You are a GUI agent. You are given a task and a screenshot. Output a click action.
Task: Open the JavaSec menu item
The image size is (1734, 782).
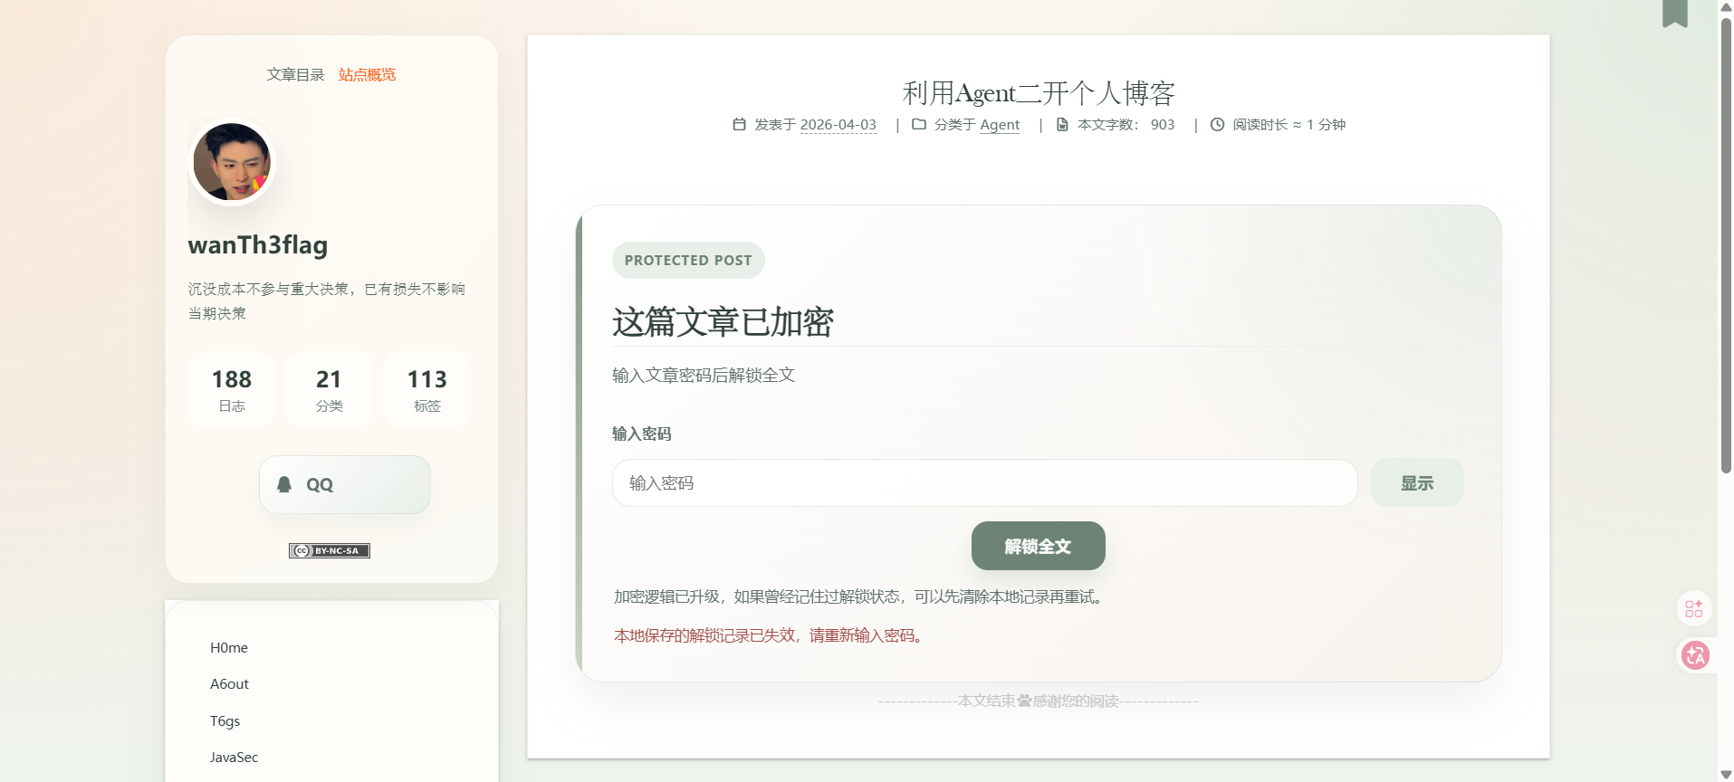234,758
